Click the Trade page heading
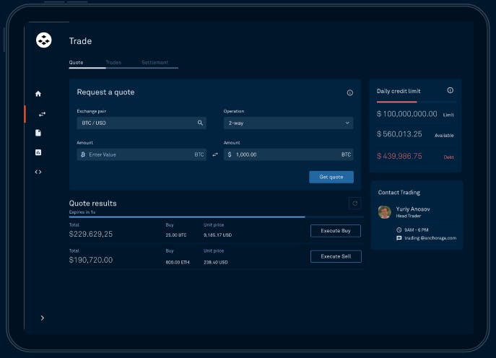Image resolution: width=496 pixels, height=358 pixels. (x=80, y=41)
